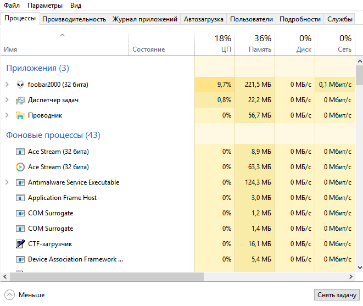Screen dimensions: 363x306
Task: Open the Параметры menu
Action: (45, 5)
